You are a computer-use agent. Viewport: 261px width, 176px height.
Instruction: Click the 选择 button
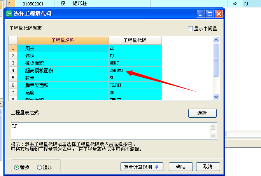point(202,113)
